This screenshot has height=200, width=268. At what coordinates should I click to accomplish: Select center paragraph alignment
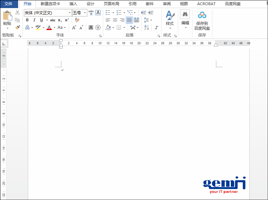(115, 20)
